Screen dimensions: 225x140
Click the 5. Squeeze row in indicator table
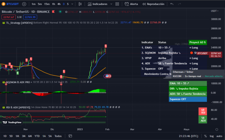(169, 69)
